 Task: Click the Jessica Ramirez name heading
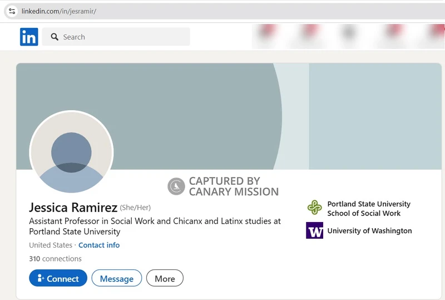point(73,208)
